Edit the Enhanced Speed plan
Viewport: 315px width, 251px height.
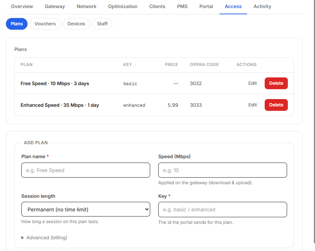coord(253,105)
